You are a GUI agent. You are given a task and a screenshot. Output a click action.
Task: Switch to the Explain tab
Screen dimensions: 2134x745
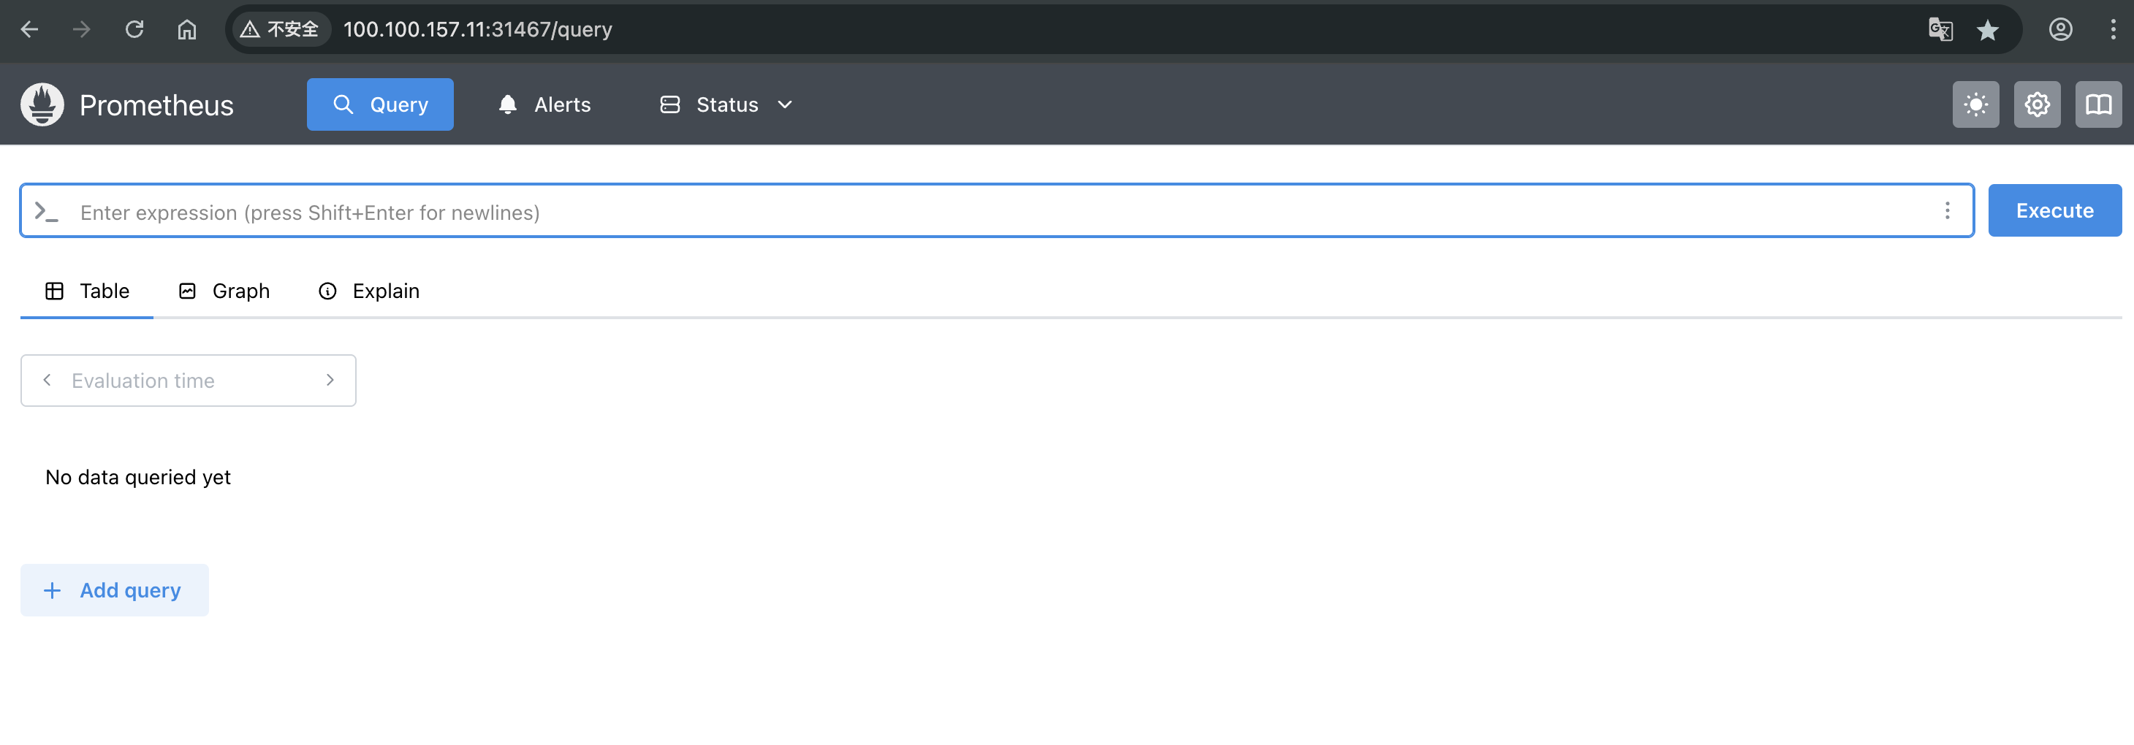370,291
